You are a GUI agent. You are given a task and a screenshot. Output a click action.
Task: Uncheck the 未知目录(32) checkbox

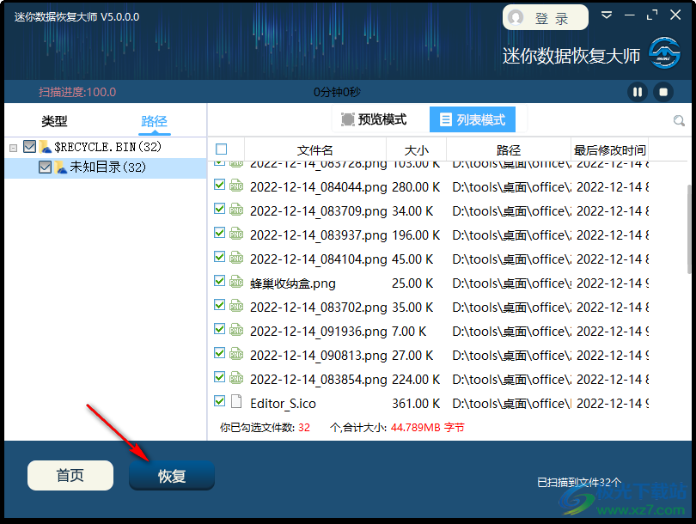(45, 168)
